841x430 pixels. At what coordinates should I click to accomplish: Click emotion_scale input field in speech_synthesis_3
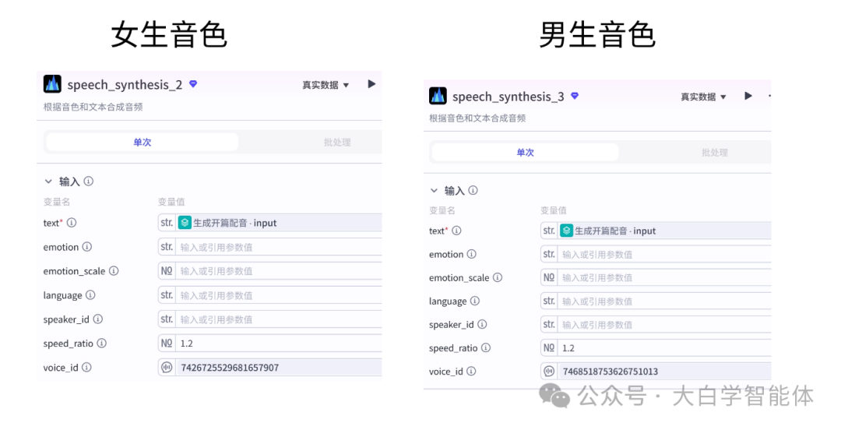pos(664,277)
